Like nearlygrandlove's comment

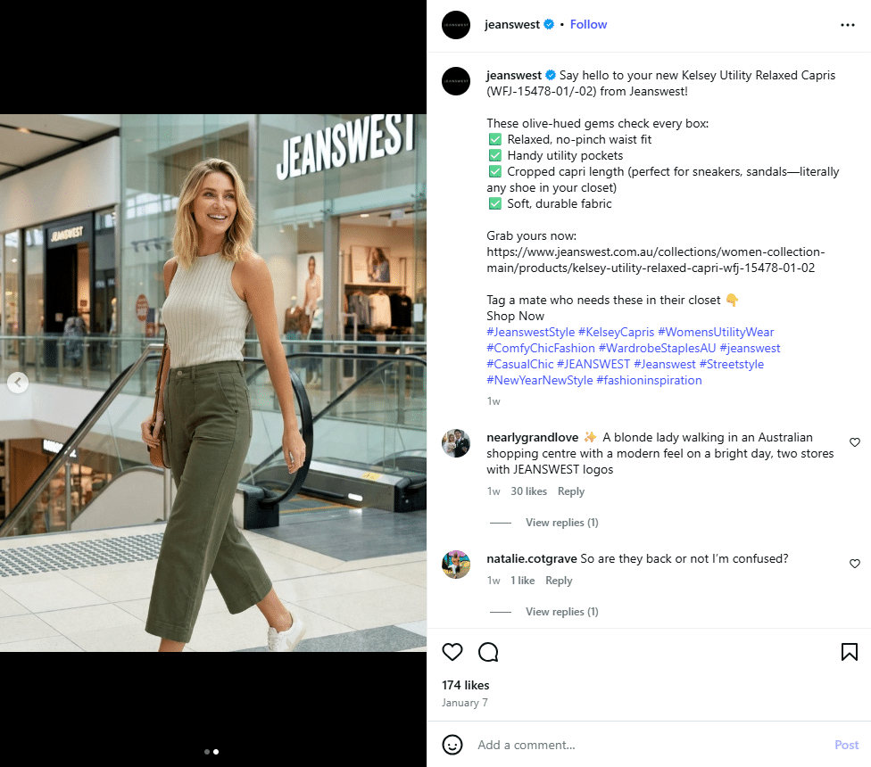(854, 442)
